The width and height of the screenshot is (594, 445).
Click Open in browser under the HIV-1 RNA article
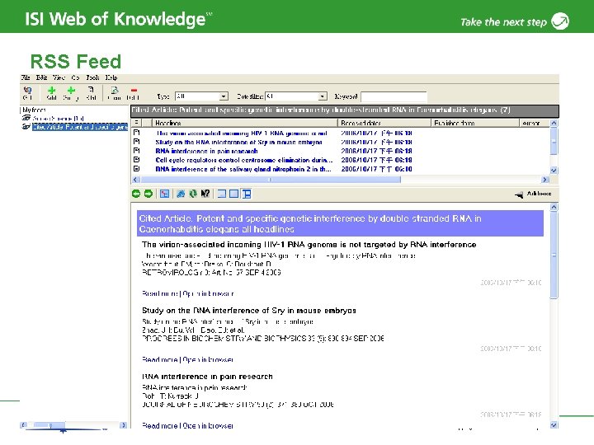(209, 293)
